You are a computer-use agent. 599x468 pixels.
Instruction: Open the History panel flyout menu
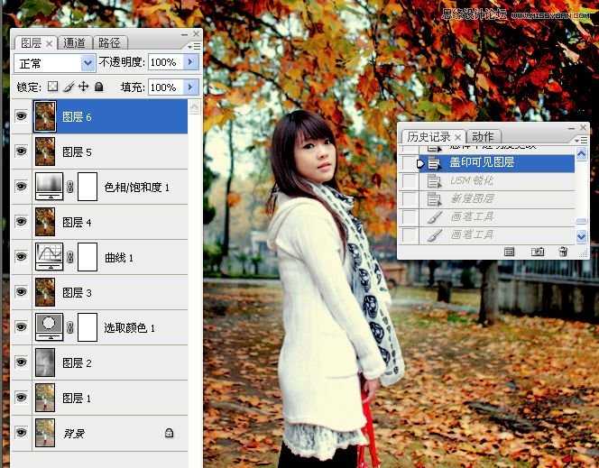(582, 140)
